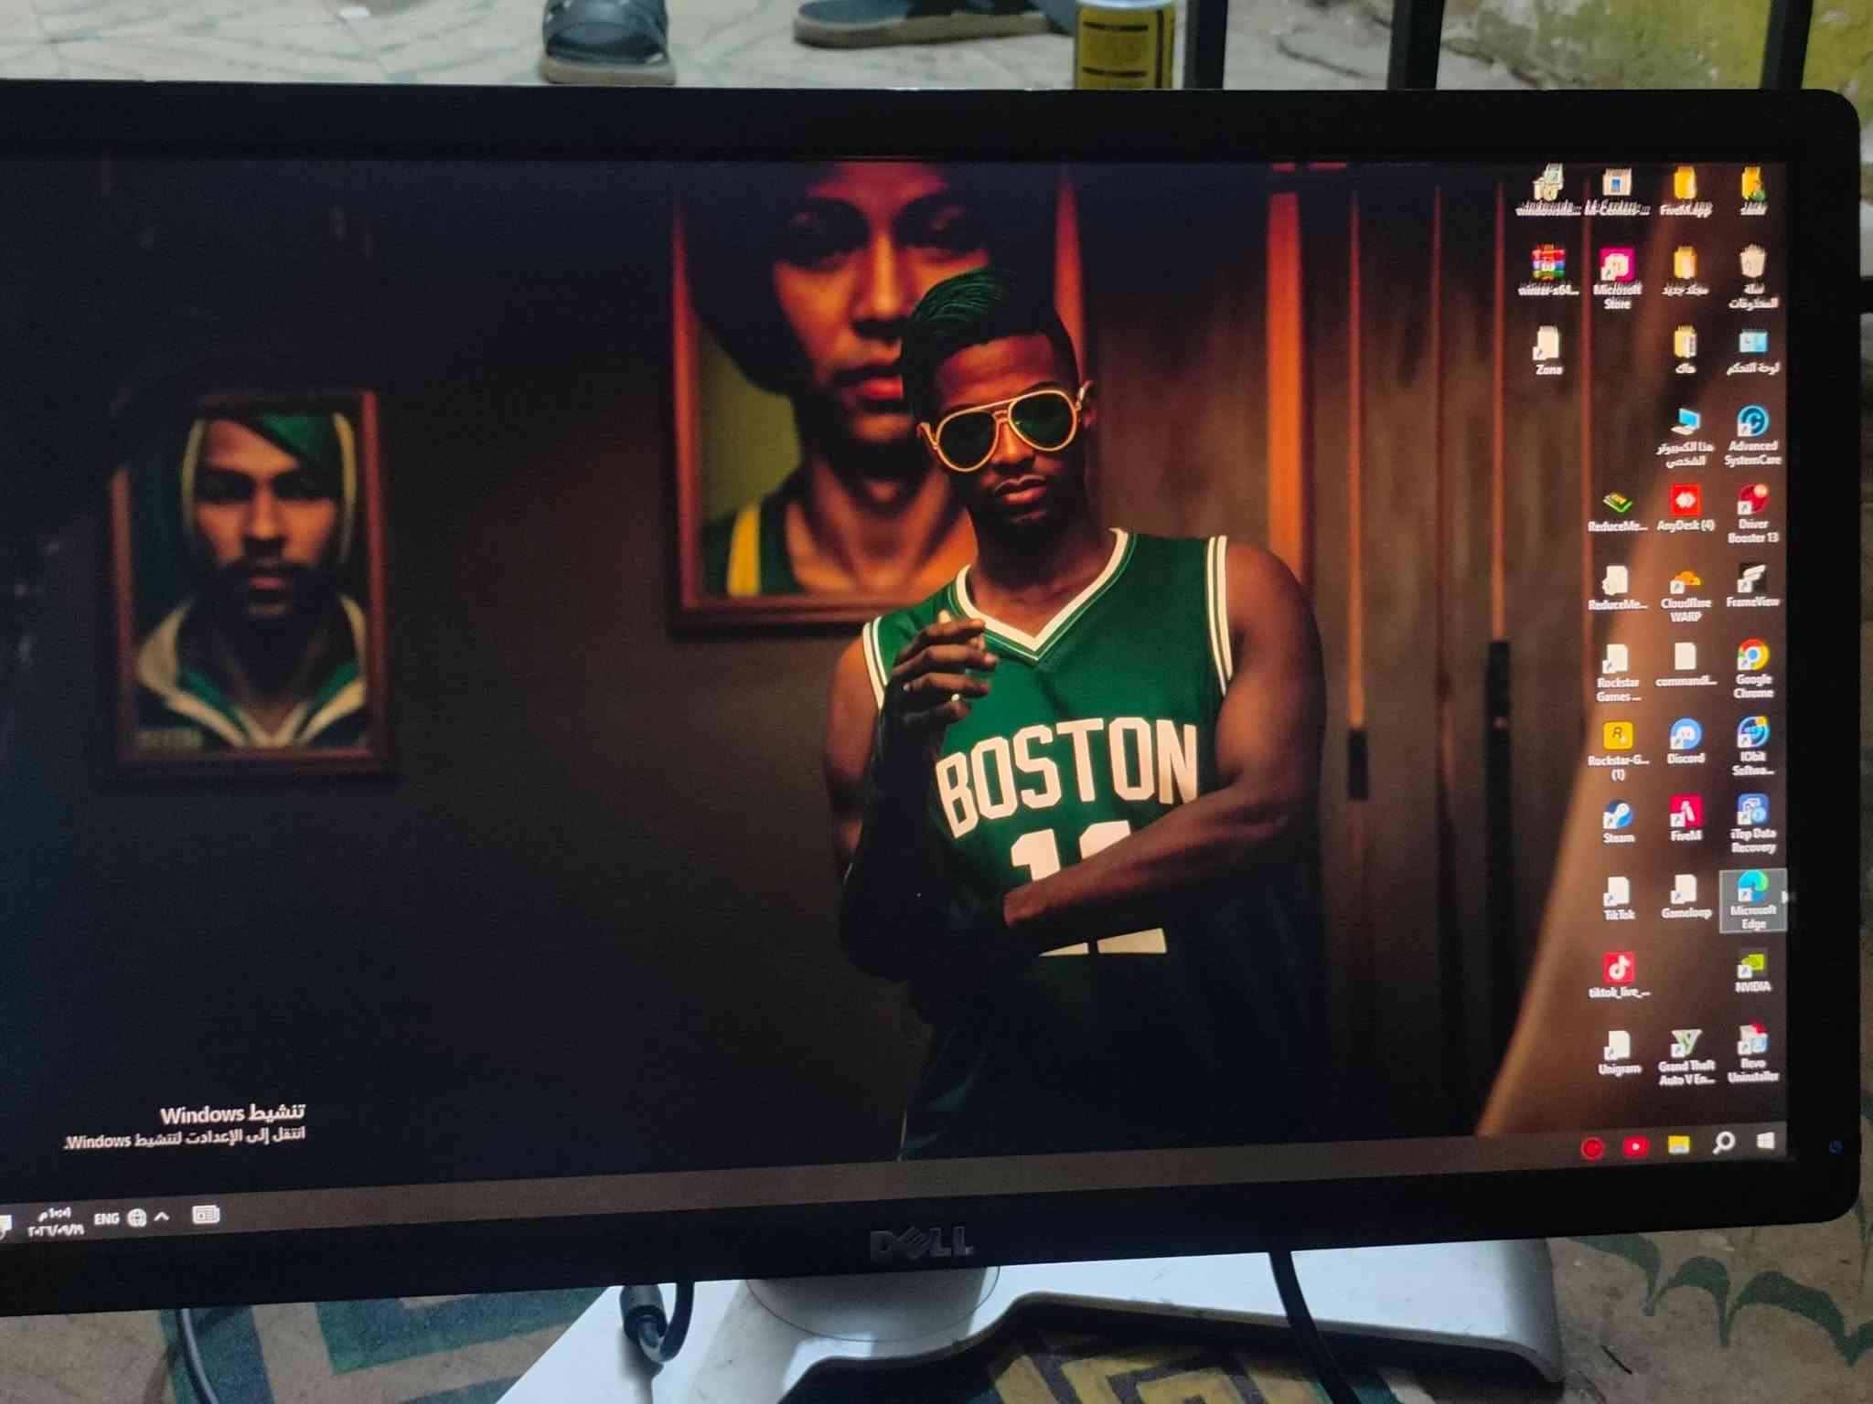Open the yellow Rockstar-G... (1) icon
This screenshot has width=1873, height=1404.
click(1617, 750)
